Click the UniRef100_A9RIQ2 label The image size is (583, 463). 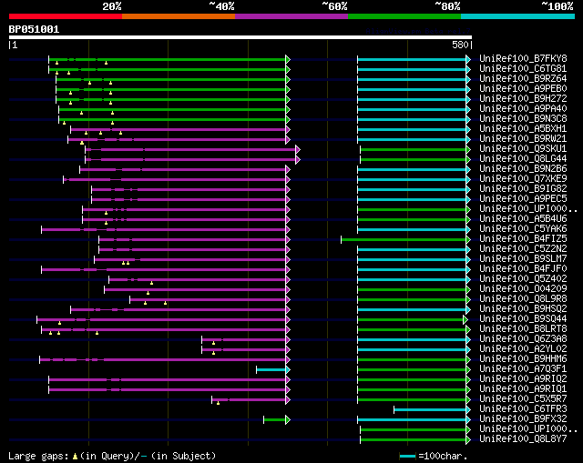coord(523,379)
